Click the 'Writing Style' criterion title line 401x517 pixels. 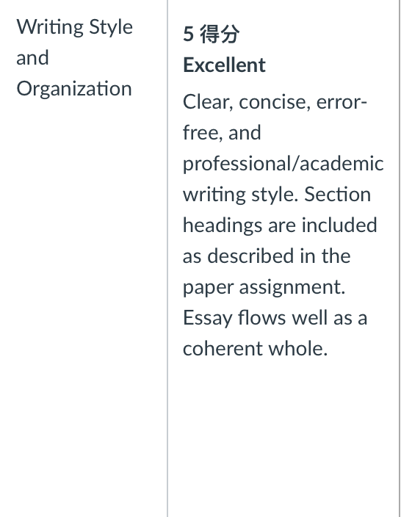tap(74, 27)
